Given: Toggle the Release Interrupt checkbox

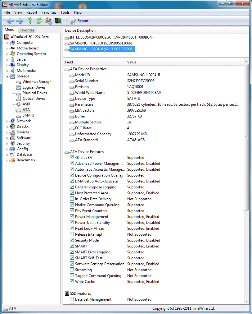Looking at the screenshot, I should (x=72, y=234).
